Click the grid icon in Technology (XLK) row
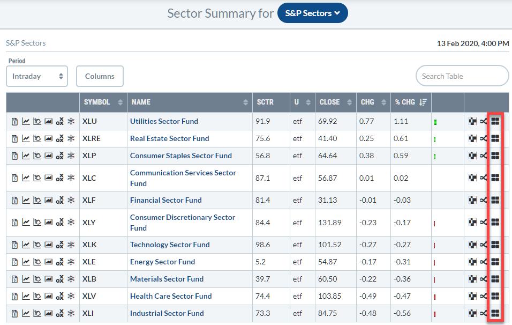The height and width of the screenshot is (325, 512). coord(495,245)
